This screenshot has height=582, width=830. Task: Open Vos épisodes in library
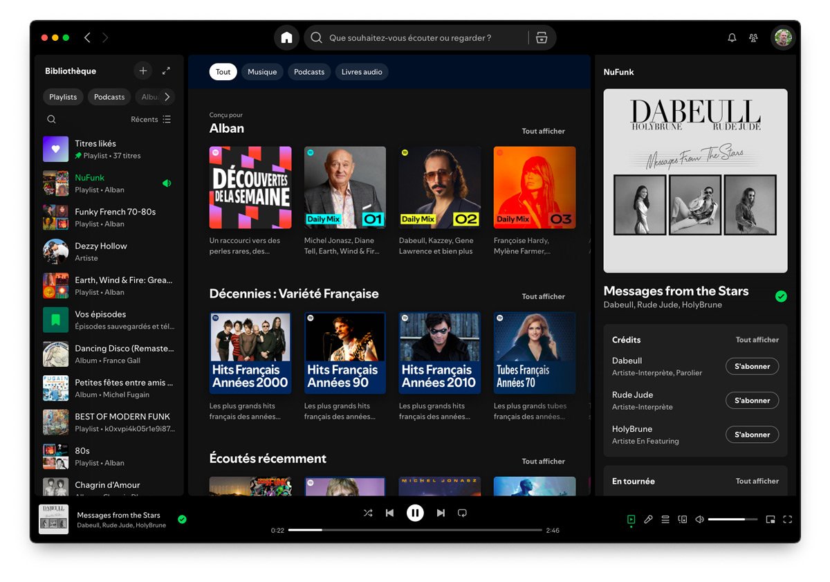tap(109, 320)
